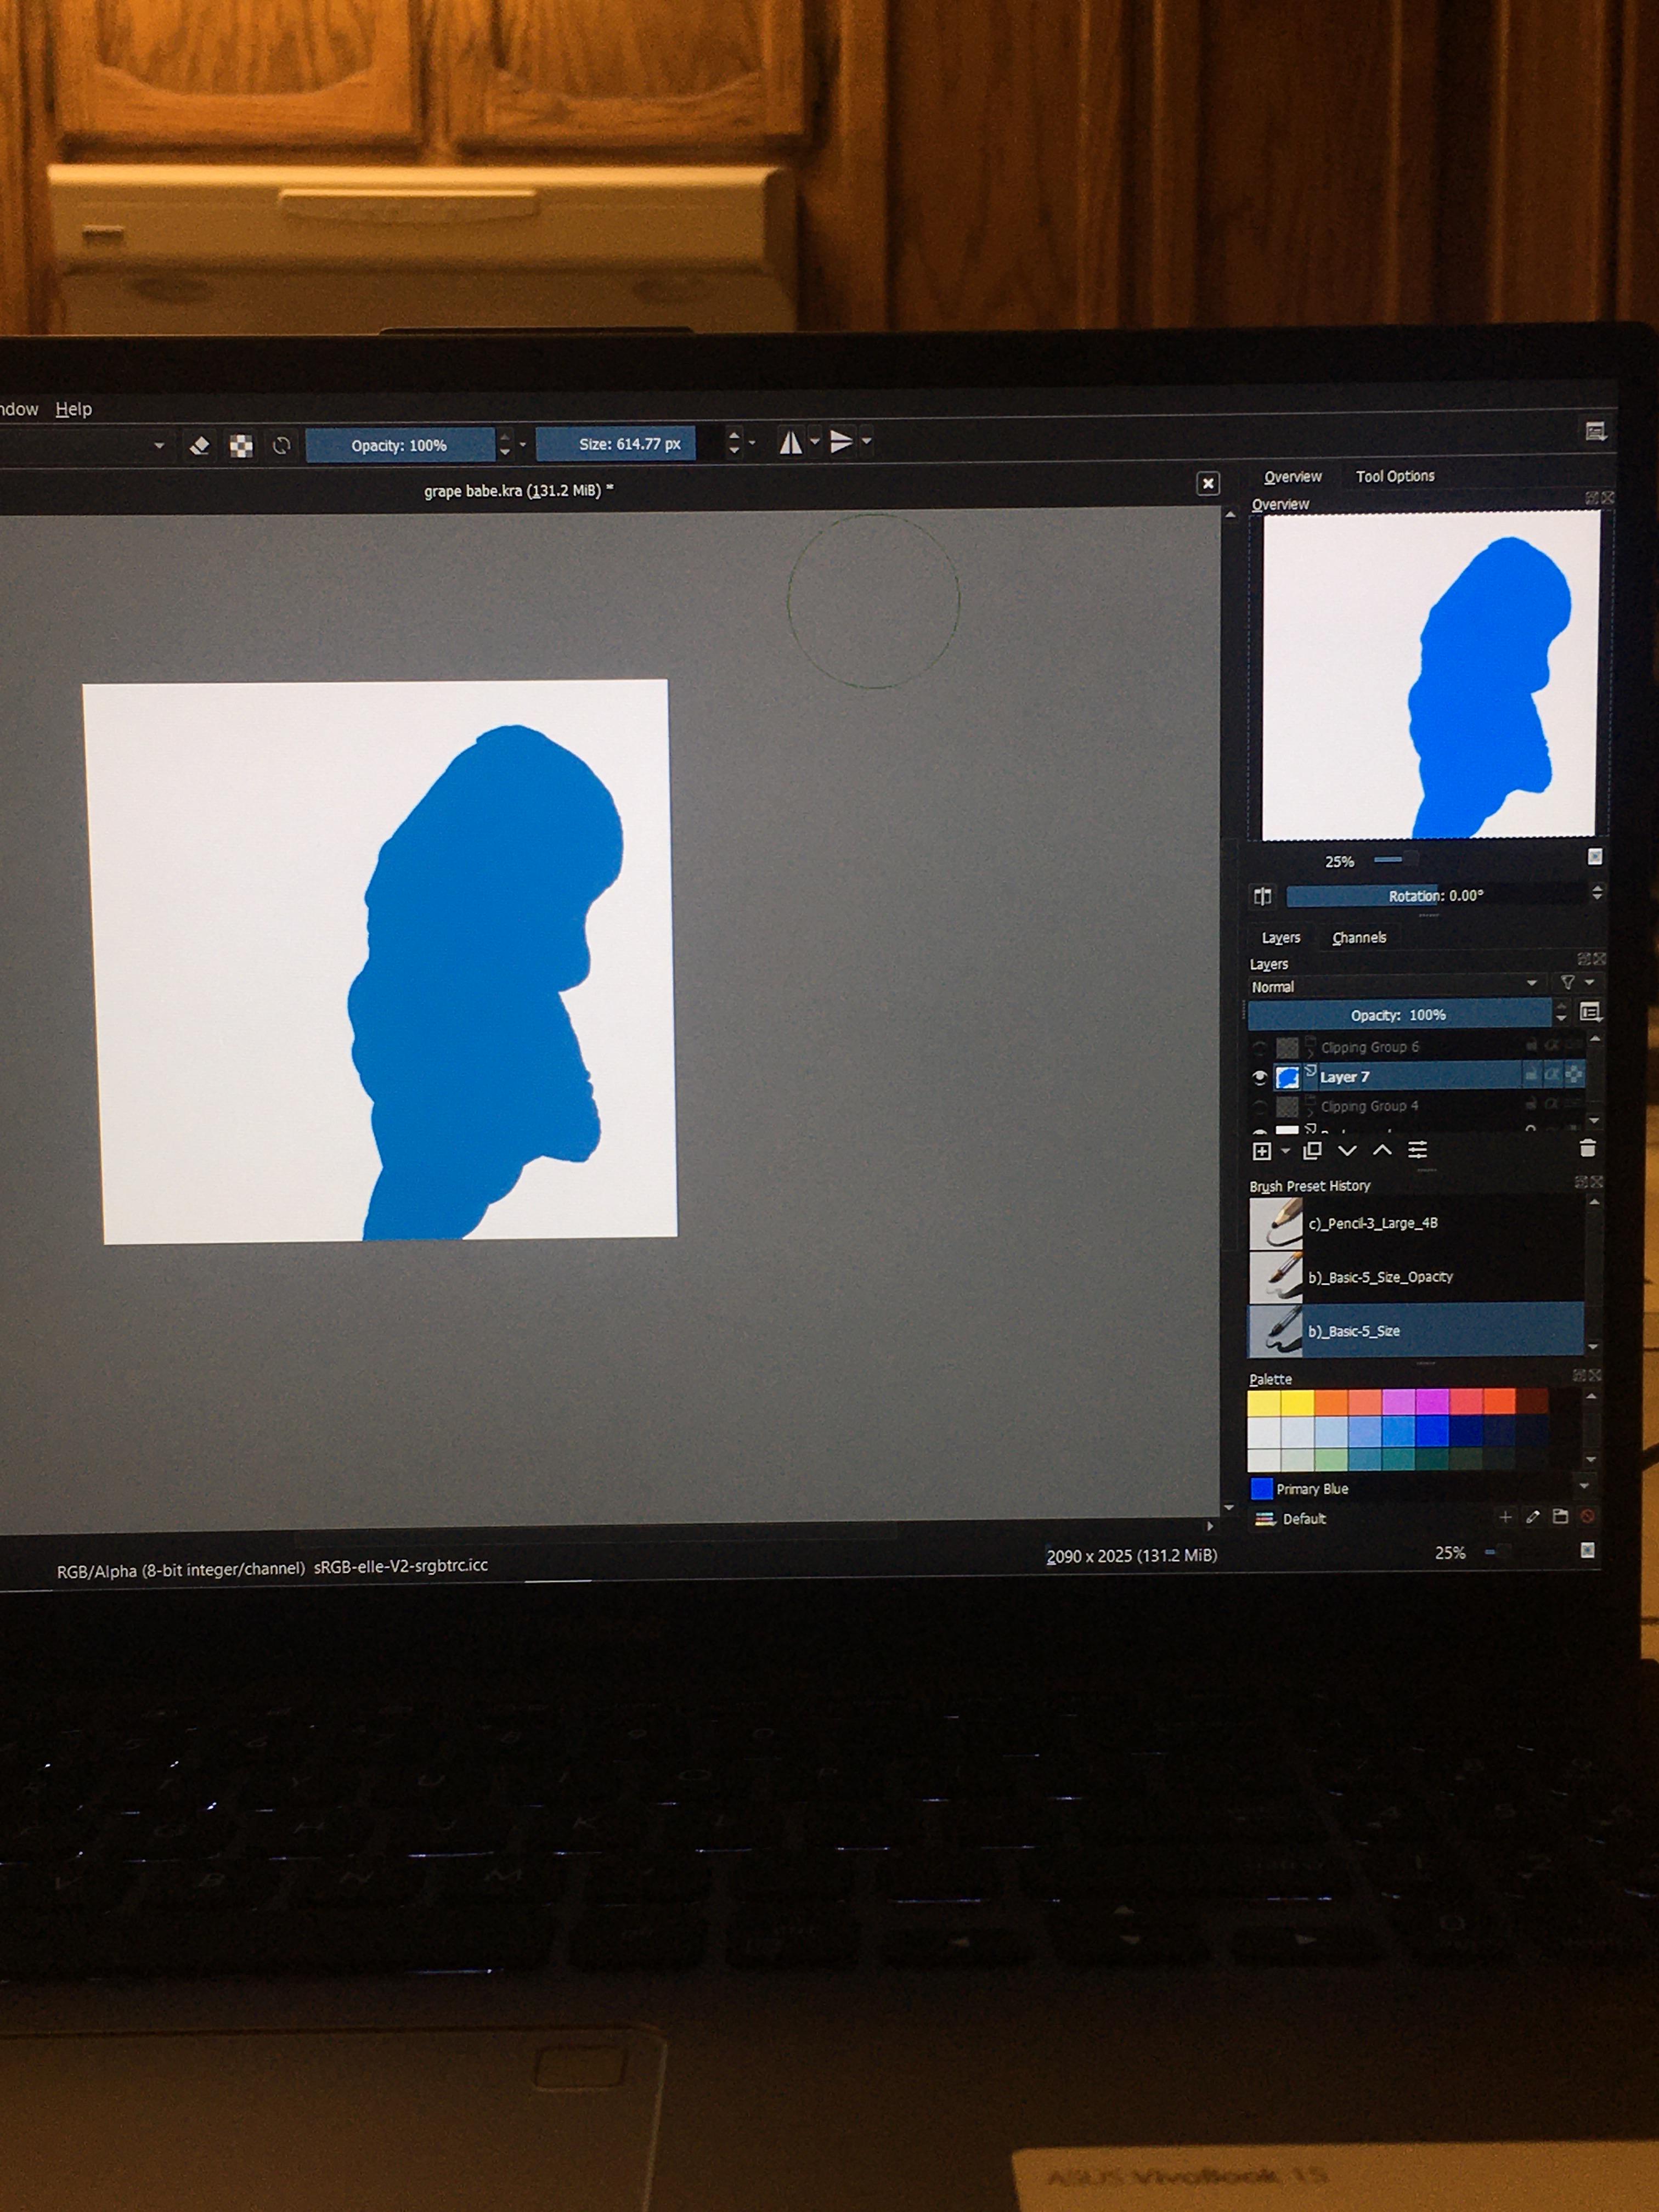Move layer down with the down arrow icon
This screenshot has width=1659, height=2212.
tap(1348, 1150)
